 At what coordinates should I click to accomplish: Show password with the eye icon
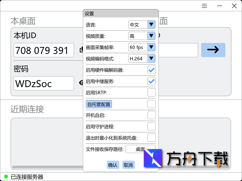[x=81, y=83]
